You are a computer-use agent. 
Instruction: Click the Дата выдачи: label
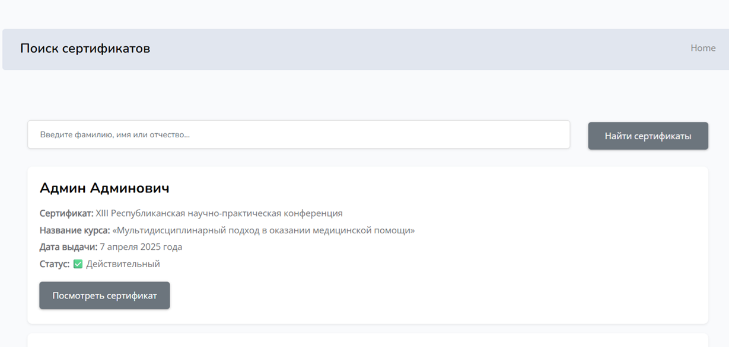pos(68,247)
